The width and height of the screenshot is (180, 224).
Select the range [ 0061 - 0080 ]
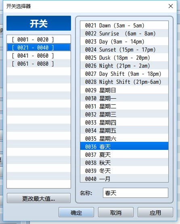(39, 64)
